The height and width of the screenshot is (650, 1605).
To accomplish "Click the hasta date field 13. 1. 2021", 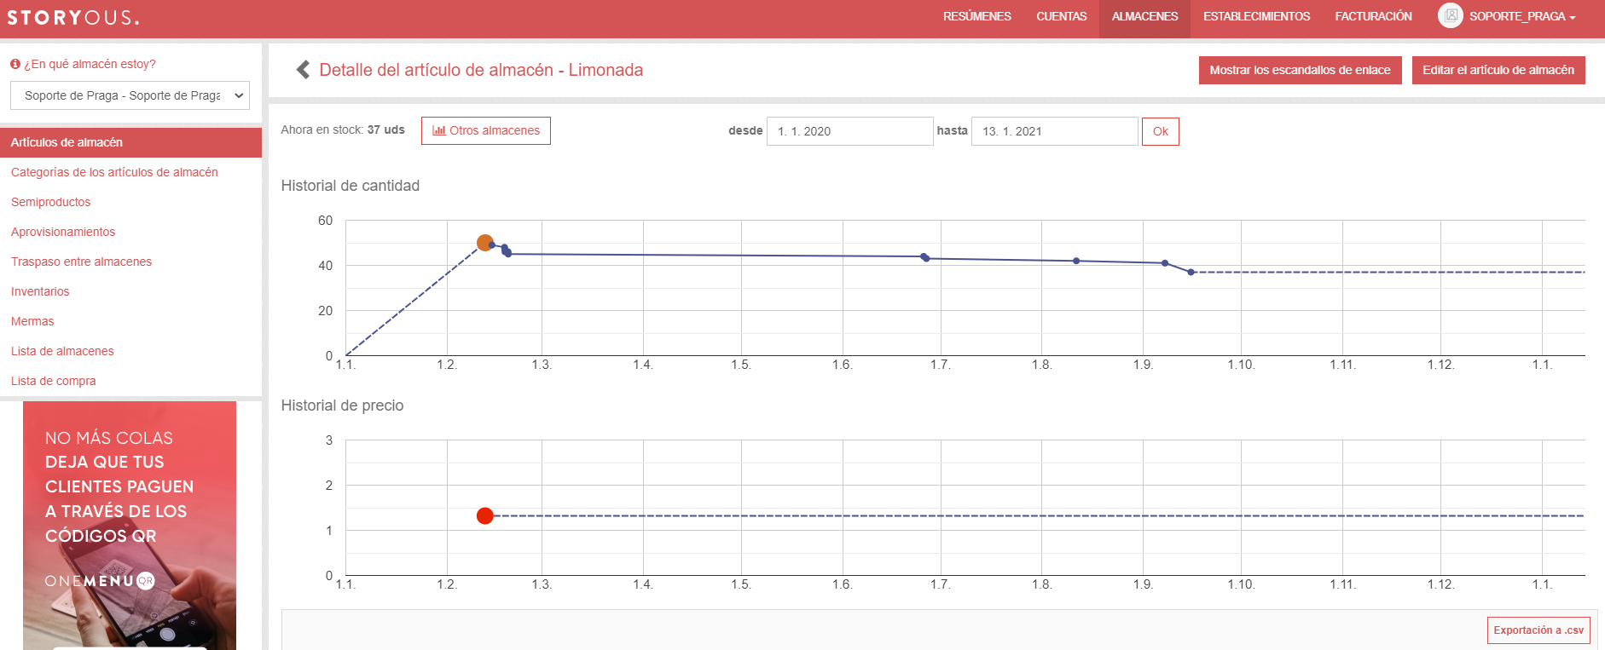I will point(1055,131).
